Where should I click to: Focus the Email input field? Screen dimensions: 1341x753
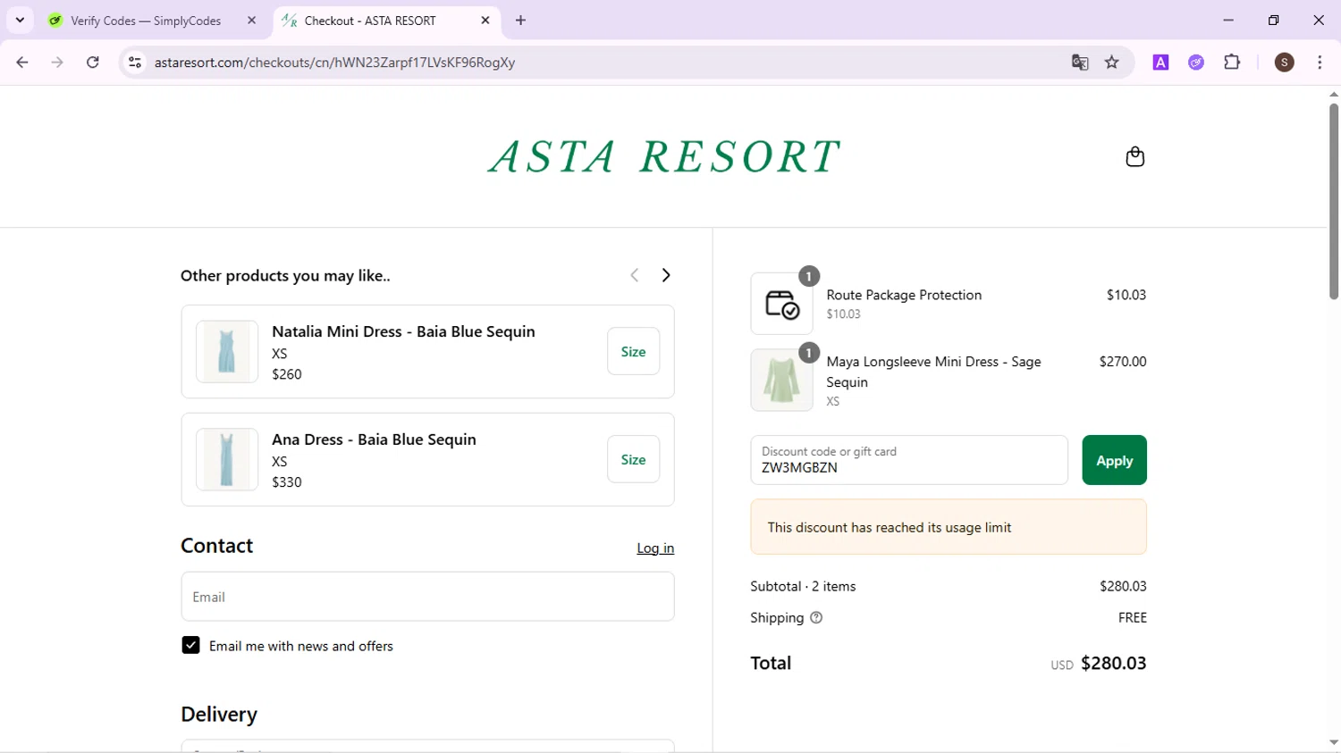click(427, 597)
